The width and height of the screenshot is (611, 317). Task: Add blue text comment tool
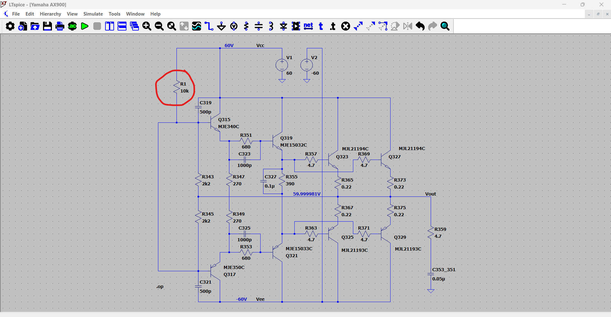(321, 26)
